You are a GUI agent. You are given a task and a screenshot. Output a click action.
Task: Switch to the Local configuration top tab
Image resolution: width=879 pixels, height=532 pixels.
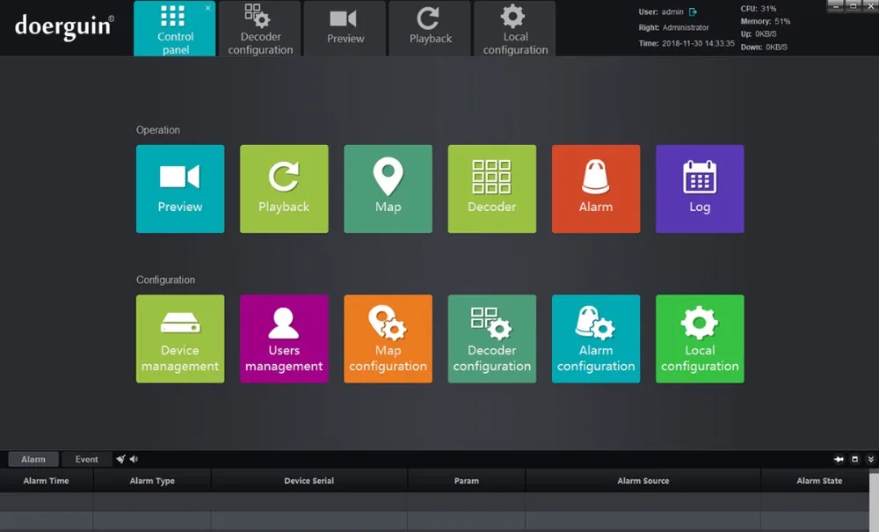point(515,29)
